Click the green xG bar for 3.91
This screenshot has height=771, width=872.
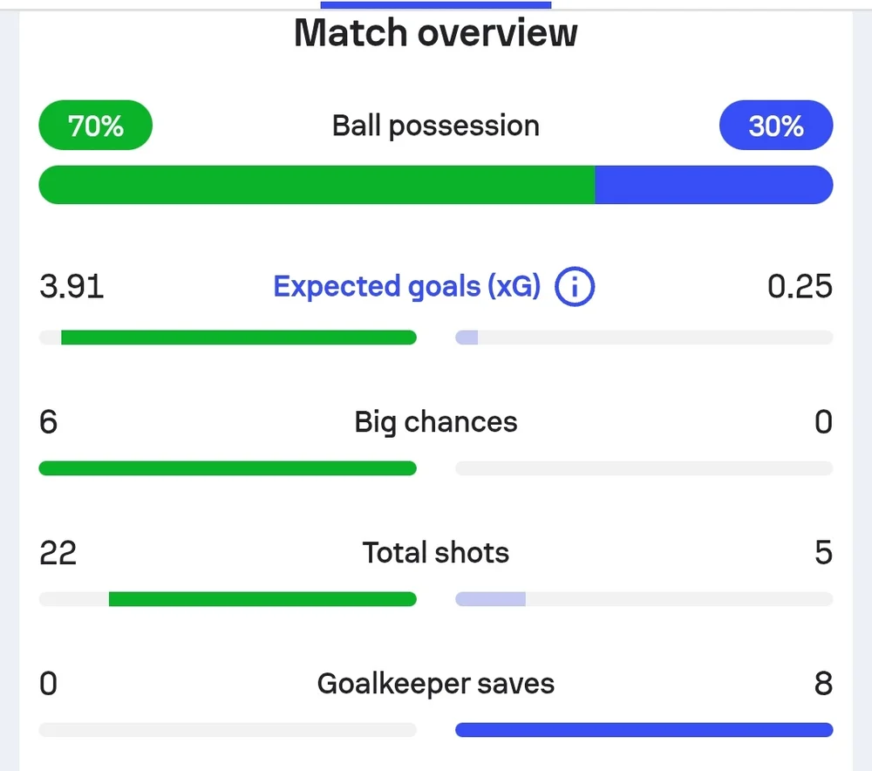click(x=239, y=338)
